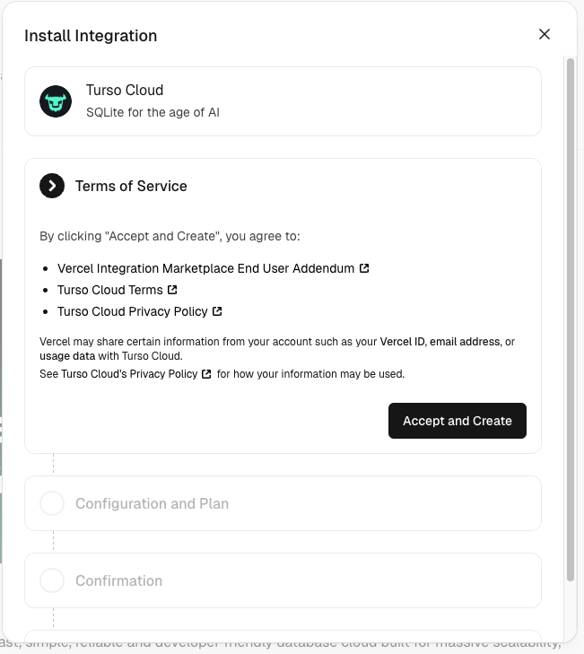Click the Terms of Service heading
The height and width of the screenshot is (654, 584).
(x=131, y=186)
